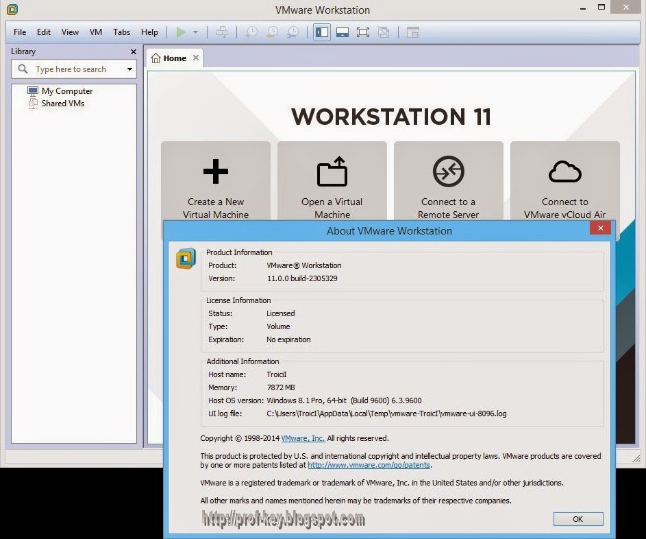Viewport: 646px width, 539px height.
Task: Click the Send Ctrl+Alt+Del toolbar icon
Action: coord(222,32)
